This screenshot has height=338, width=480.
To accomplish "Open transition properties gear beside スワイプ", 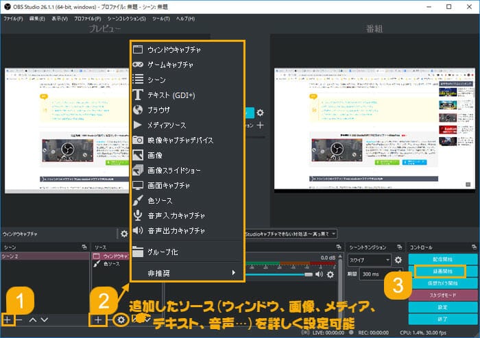I will [x=398, y=260].
